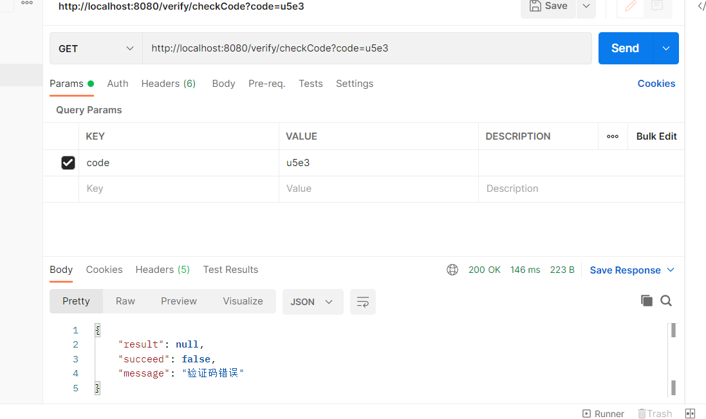Open the Send button dropdown arrow
This screenshot has height=419, width=706.
click(666, 48)
